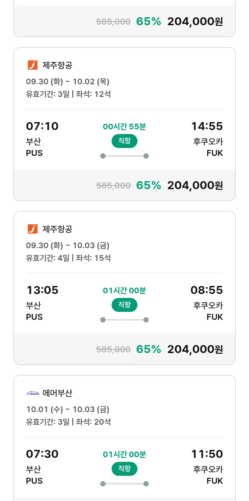Tap the 14:55 Fukuoka arrival time
The height and width of the screenshot is (501, 249).
(207, 126)
